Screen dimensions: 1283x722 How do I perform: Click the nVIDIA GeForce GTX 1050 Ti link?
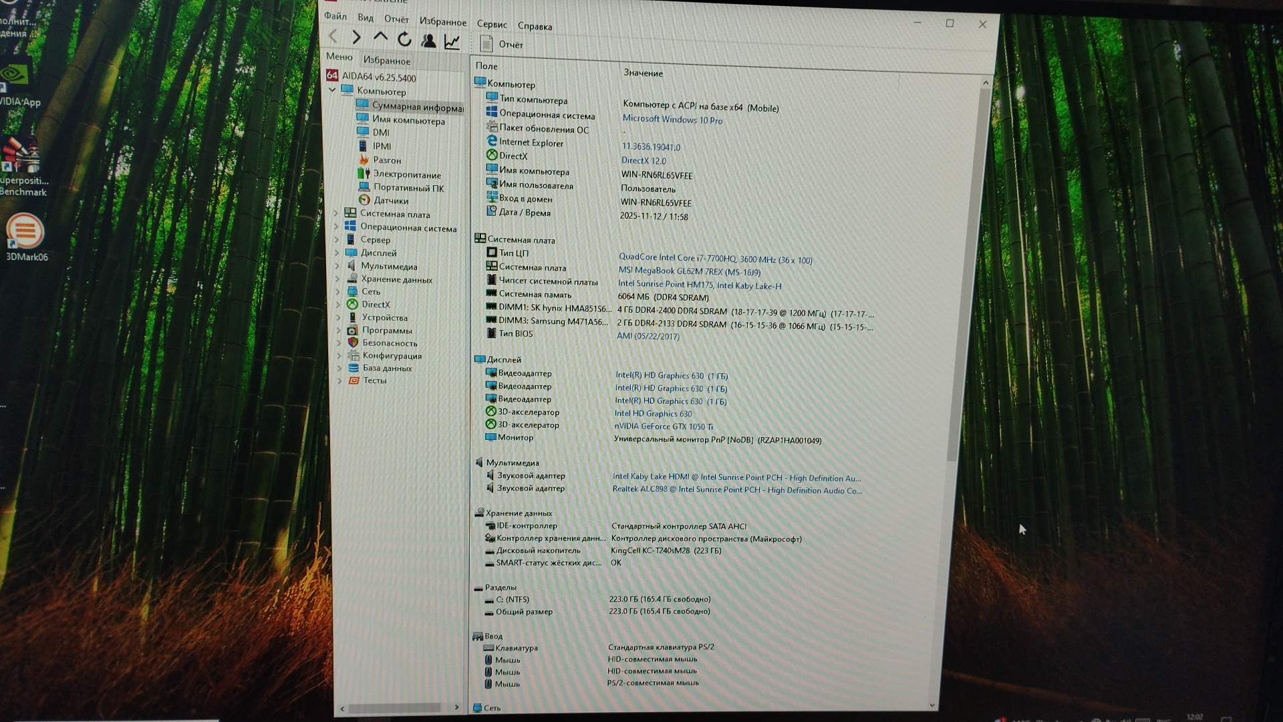[663, 427]
